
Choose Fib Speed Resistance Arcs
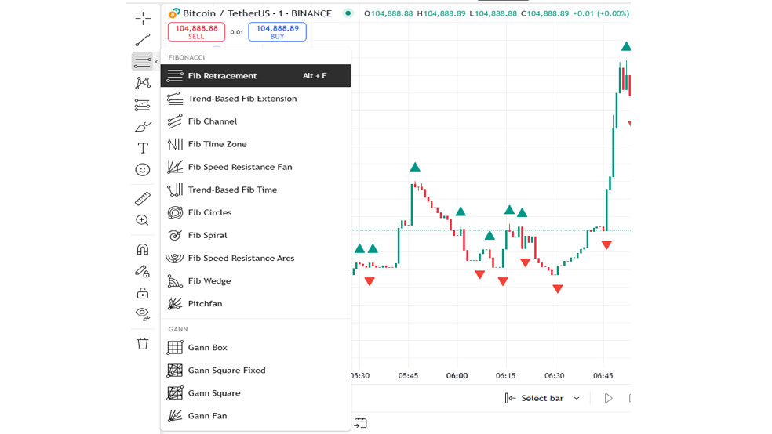tap(256, 258)
